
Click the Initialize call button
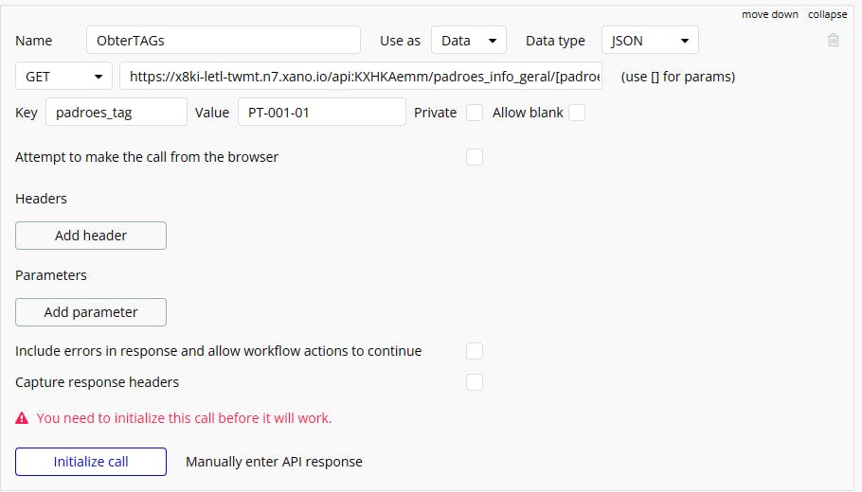[x=91, y=462]
